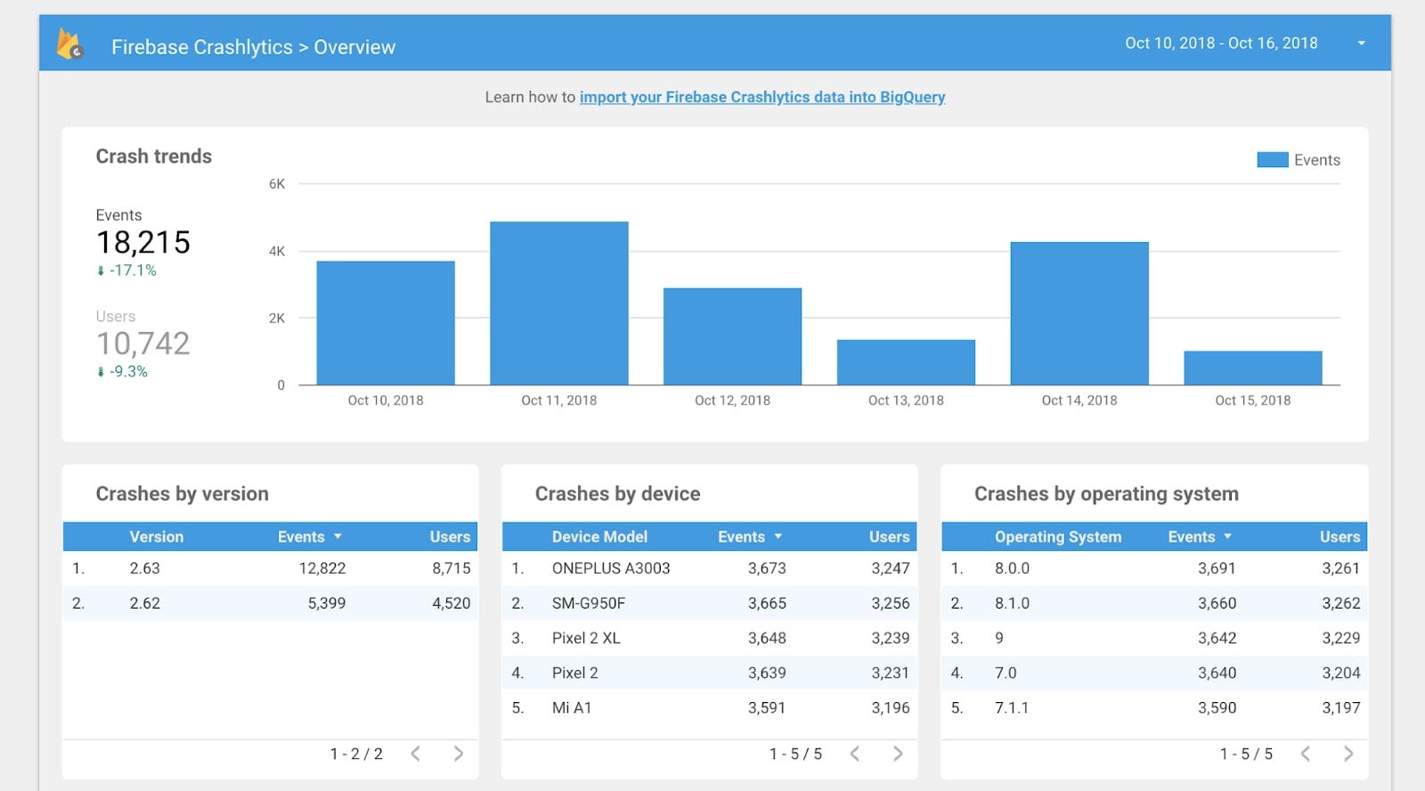Click the Firebase Crashlytics > Overview title
The width and height of the screenshot is (1425, 791).
click(x=253, y=47)
